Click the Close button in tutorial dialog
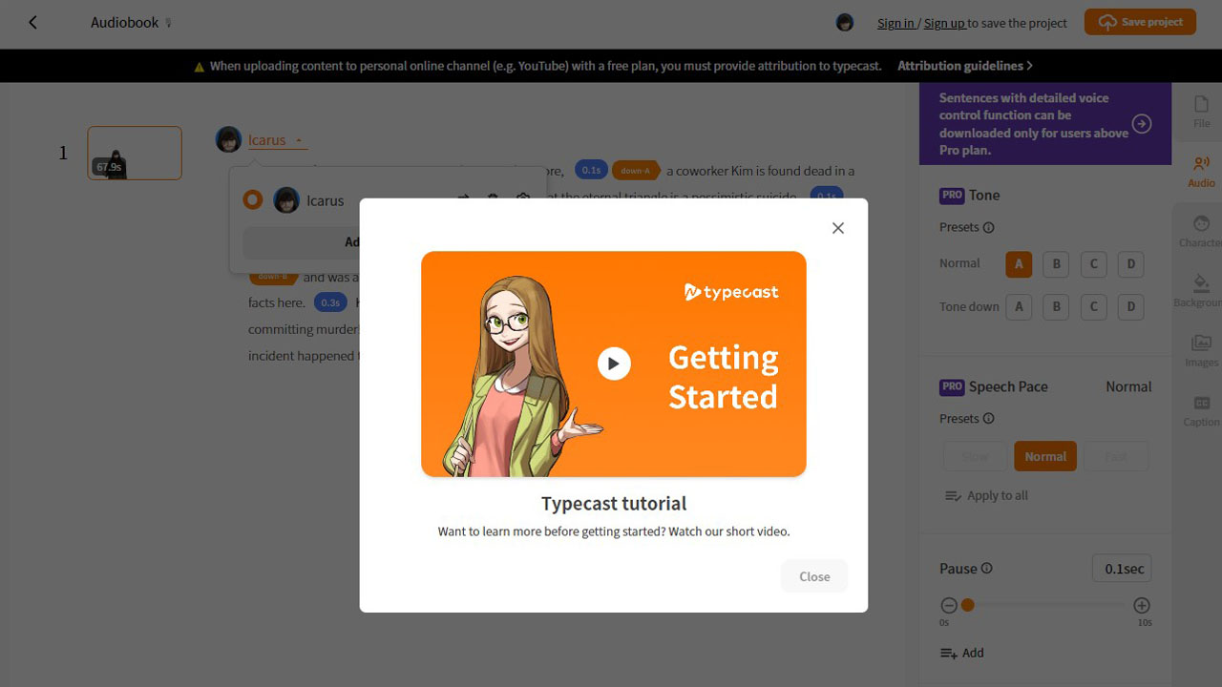Viewport: 1222px width, 687px height. [814, 576]
